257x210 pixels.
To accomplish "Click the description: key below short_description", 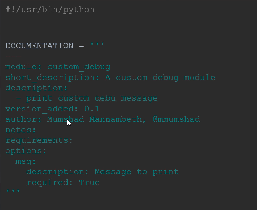I will pyautogui.click(x=37, y=88).
